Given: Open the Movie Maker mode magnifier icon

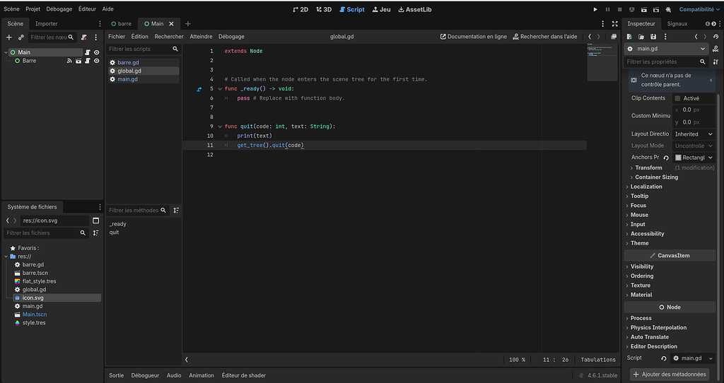Looking at the screenshot, I should (x=668, y=10).
